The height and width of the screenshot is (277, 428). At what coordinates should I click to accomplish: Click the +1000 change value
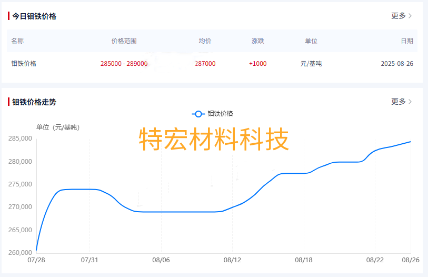pyautogui.click(x=257, y=64)
